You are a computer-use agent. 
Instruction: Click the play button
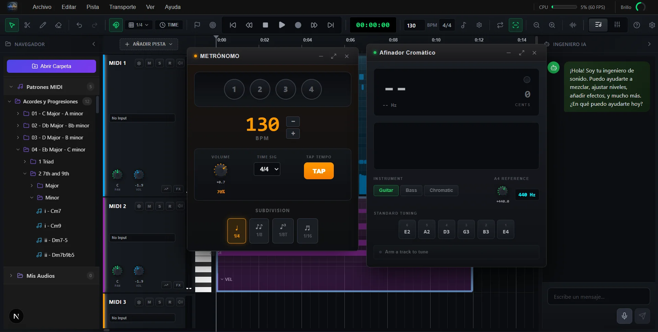click(x=282, y=25)
